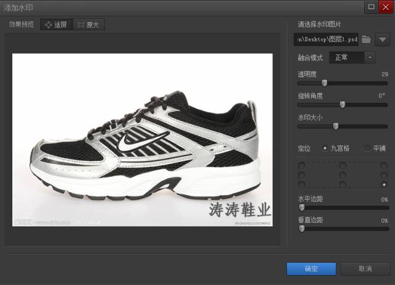Click the 水平边距 horizontal margin slider handle
The width and height of the screenshot is (395, 285).
[302, 208]
